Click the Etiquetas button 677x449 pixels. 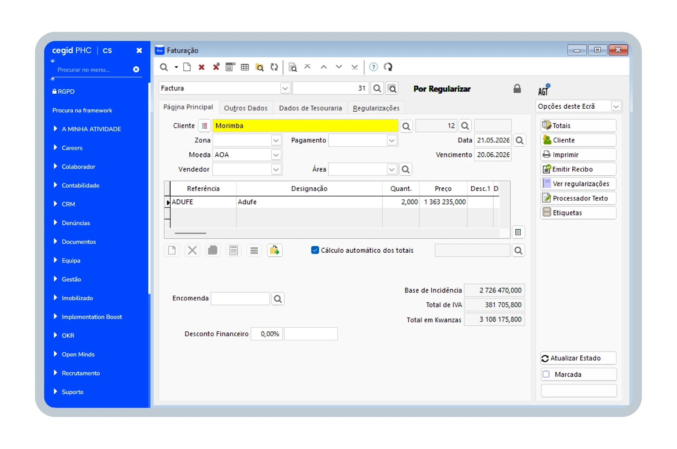[578, 213]
